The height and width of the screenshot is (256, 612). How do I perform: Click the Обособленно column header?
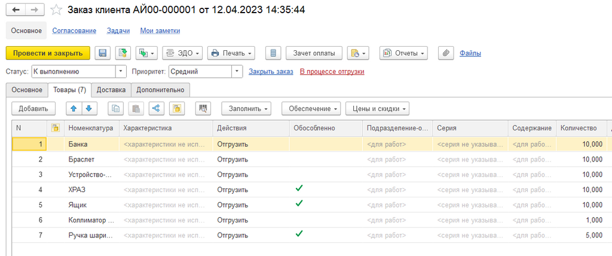[x=326, y=128]
